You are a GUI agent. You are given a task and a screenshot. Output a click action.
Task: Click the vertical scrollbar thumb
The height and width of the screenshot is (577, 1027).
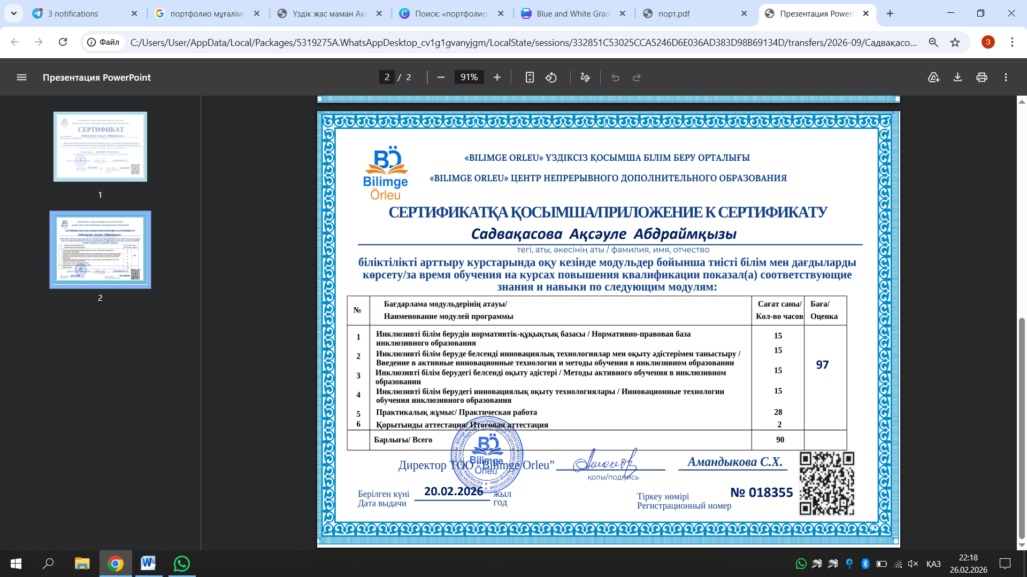tap(1022, 427)
